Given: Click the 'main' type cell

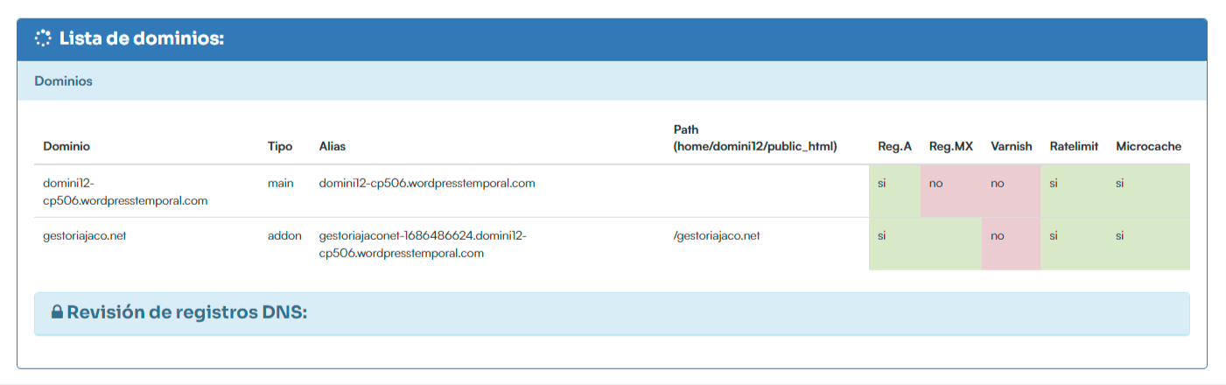Looking at the screenshot, I should pos(281,184).
